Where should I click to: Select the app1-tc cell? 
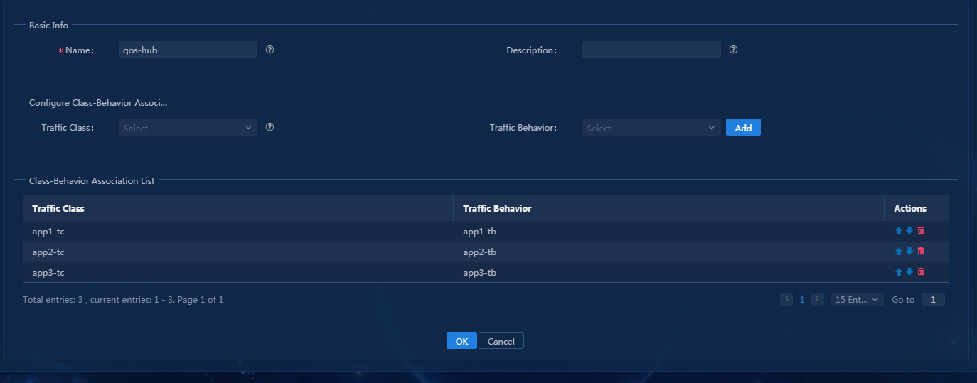(237, 231)
